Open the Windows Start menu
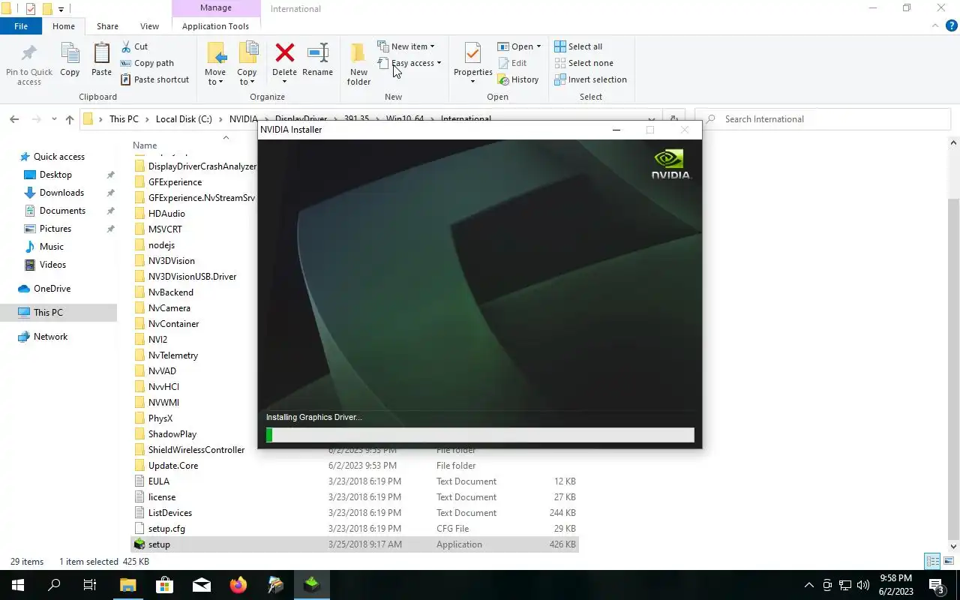 [18, 585]
